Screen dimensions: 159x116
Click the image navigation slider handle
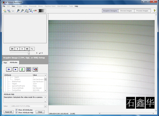(29, 53)
